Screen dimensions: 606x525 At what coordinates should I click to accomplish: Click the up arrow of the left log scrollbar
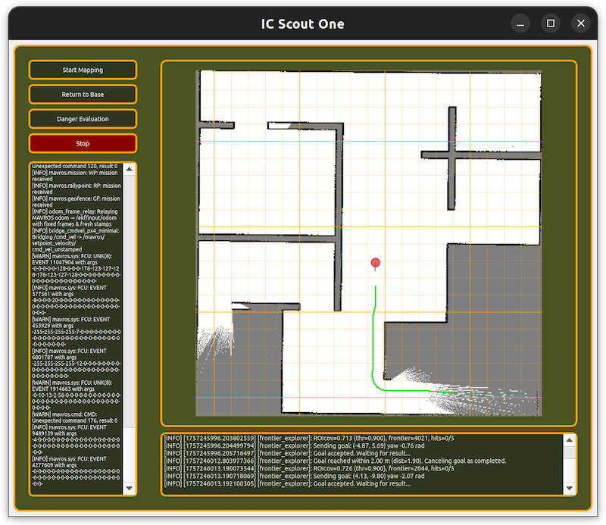point(129,169)
